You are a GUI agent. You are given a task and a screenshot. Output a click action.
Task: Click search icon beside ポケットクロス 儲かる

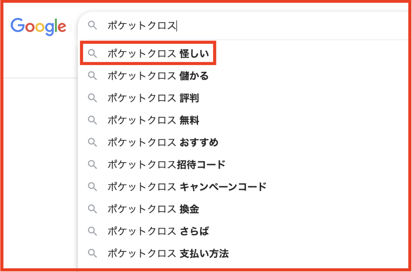pos(93,76)
